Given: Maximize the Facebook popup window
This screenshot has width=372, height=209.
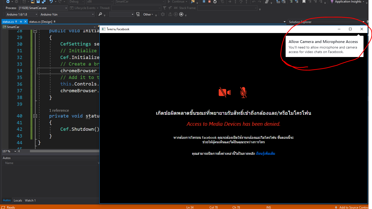Looking at the screenshot, I should [x=350, y=29].
